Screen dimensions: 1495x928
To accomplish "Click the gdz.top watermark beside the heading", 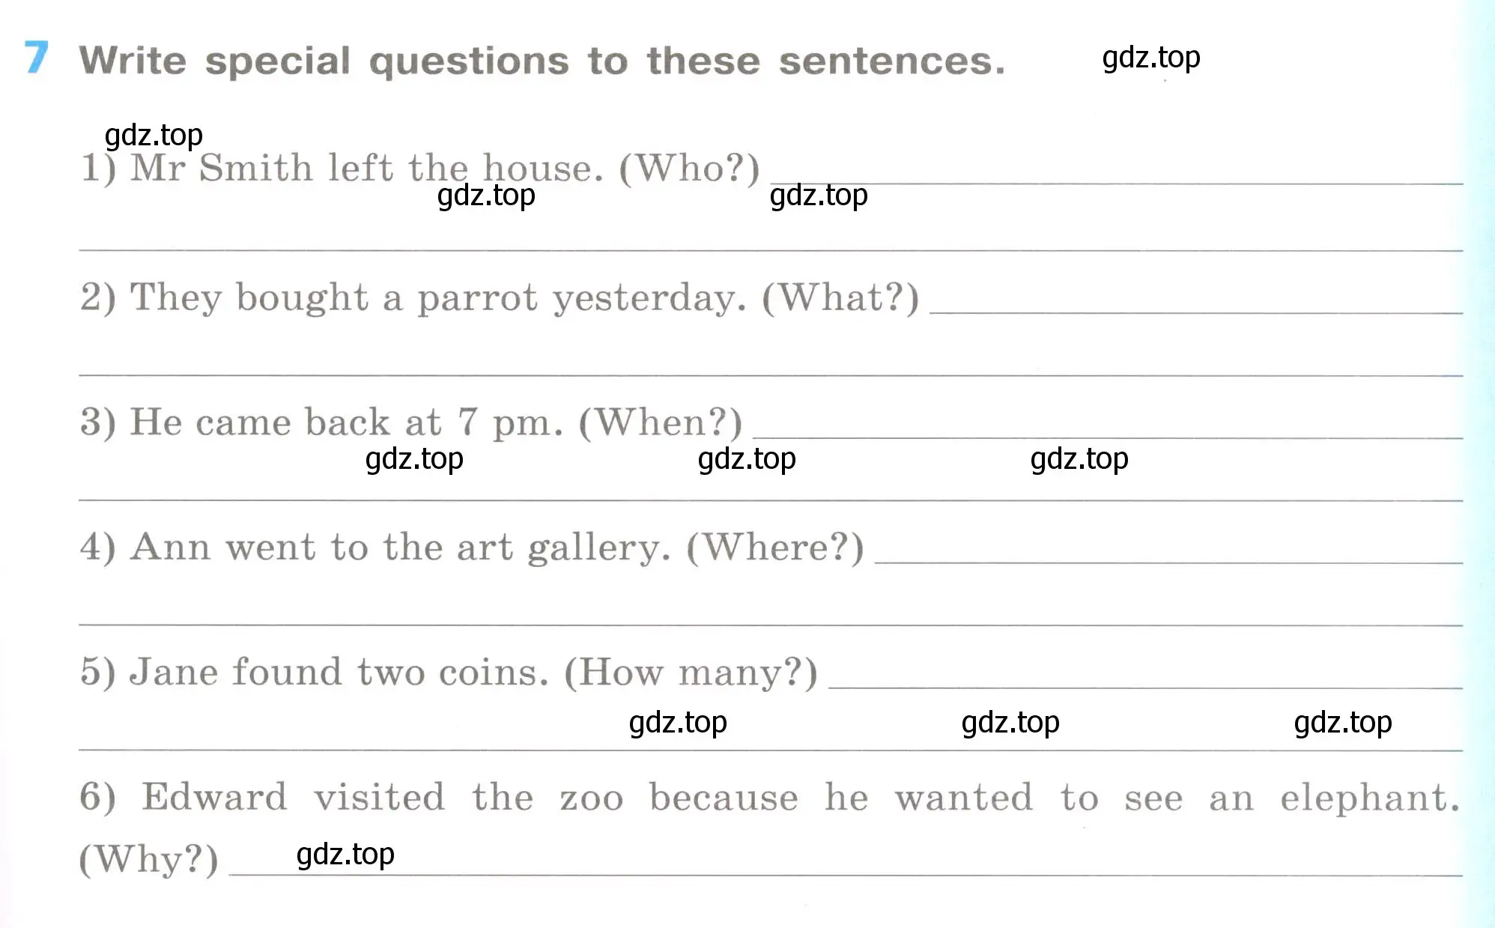I will (x=1151, y=58).
